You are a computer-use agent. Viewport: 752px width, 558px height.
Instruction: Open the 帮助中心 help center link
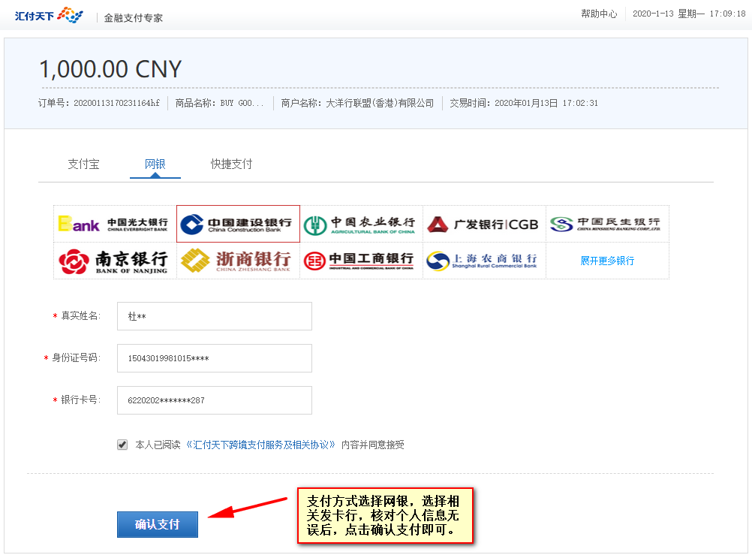tap(599, 14)
